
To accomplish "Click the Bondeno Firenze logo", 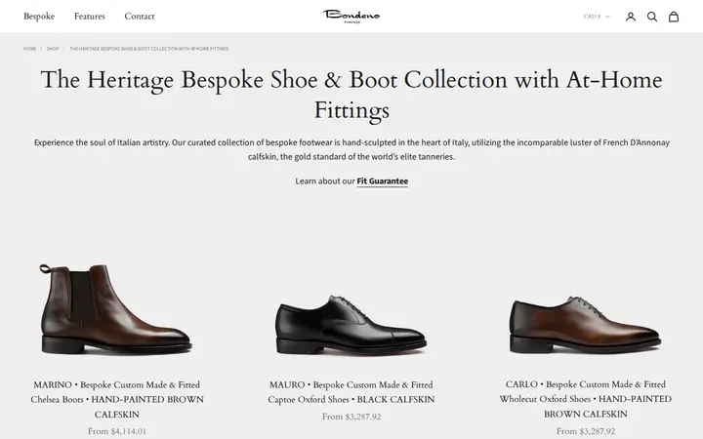I will [351, 17].
